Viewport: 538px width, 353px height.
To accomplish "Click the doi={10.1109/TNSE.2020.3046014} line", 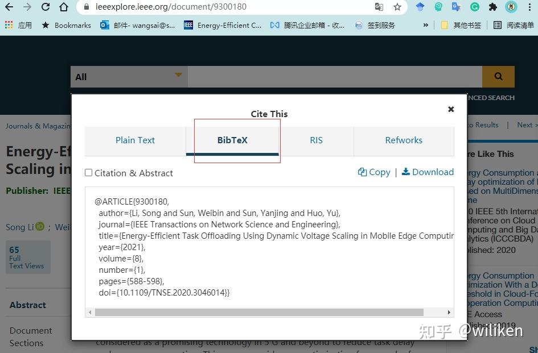I will (164, 293).
